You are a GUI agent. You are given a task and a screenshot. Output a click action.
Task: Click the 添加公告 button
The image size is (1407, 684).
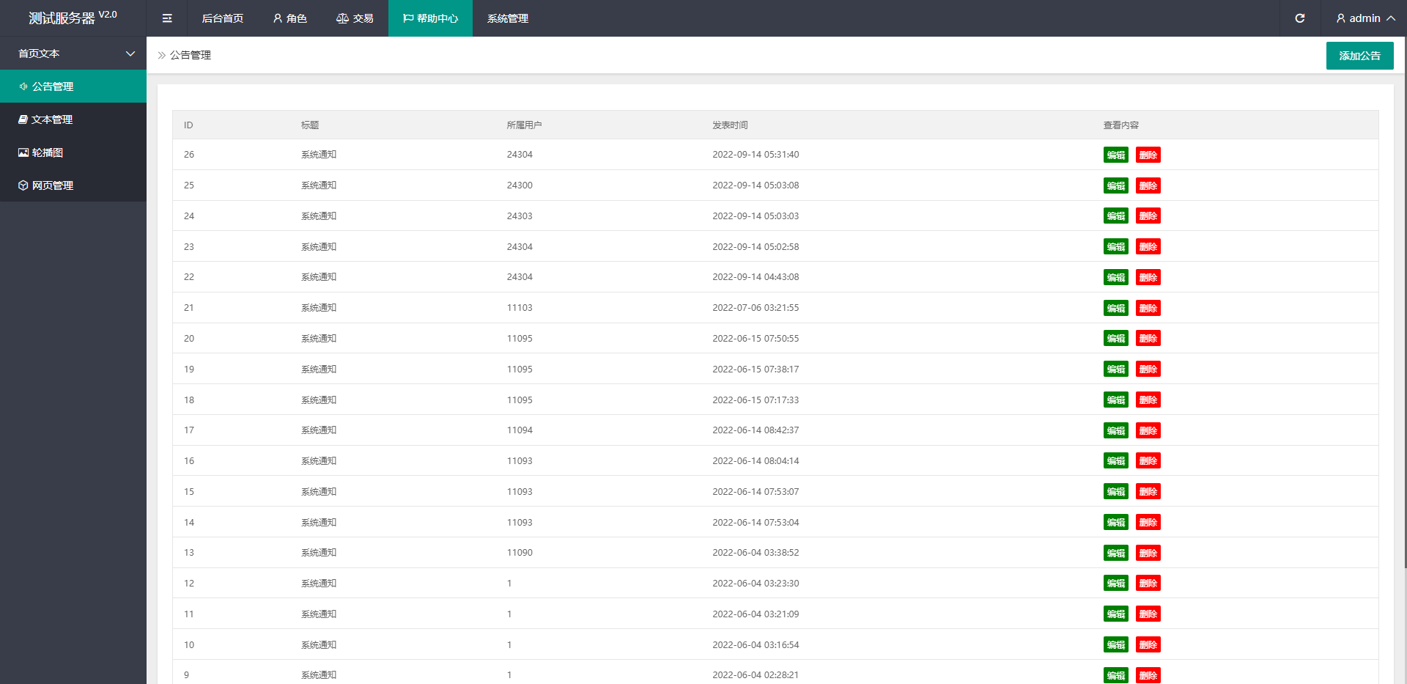pos(1359,56)
